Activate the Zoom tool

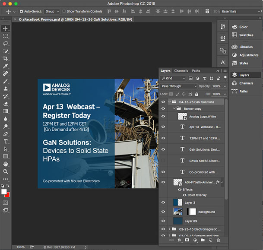pyautogui.click(x=6, y=171)
